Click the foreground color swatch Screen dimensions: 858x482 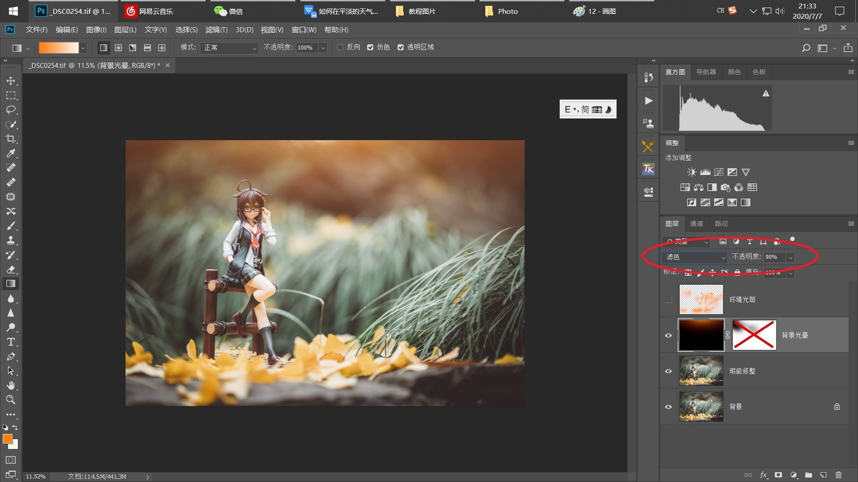point(8,439)
